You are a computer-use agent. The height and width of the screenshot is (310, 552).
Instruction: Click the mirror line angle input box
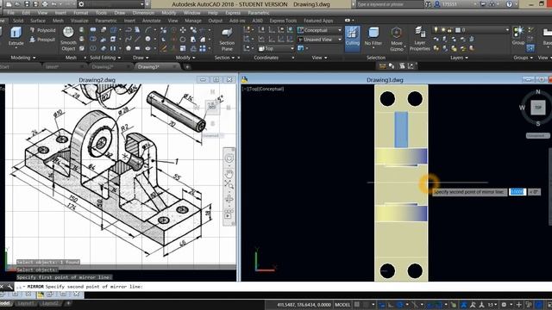(534, 192)
